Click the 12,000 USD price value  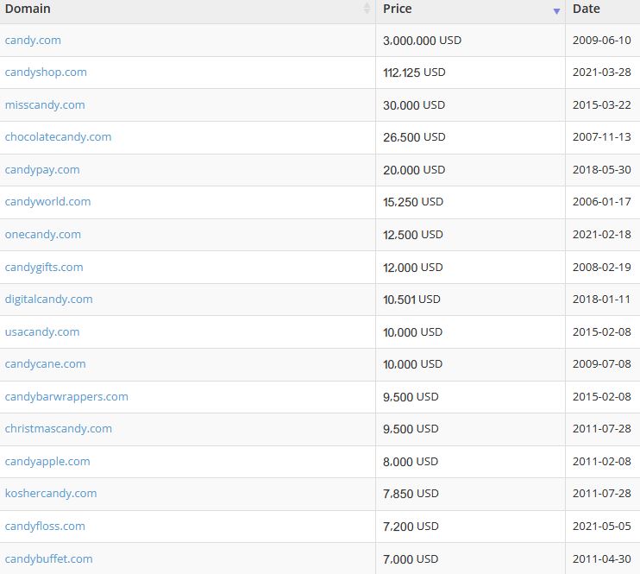click(412, 268)
